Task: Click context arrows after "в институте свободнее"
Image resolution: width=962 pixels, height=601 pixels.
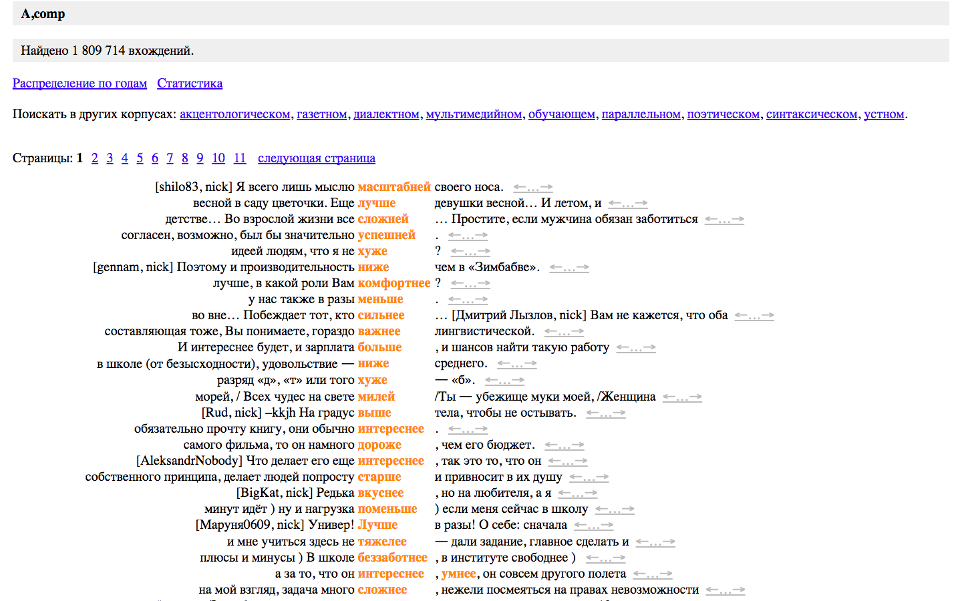Action: (605, 558)
